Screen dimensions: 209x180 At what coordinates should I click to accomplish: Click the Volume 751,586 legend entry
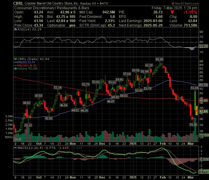[x=26, y=68]
